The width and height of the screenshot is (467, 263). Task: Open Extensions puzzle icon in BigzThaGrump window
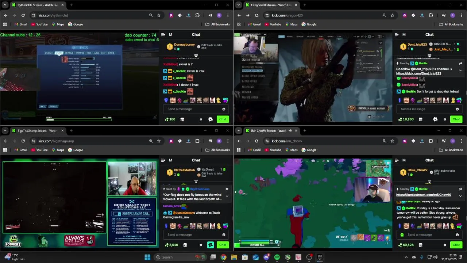(197, 141)
